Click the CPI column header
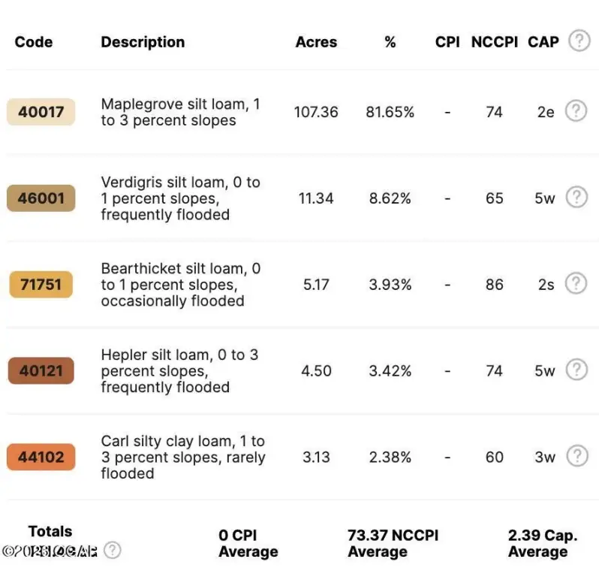 coord(447,42)
